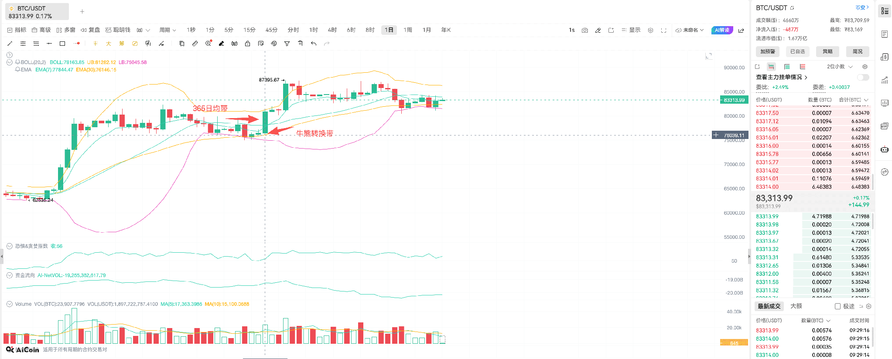The width and height of the screenshot is (892, 359).
Task: Enter fullscreen chart mode icon
Action: click(x=663, y=30)
